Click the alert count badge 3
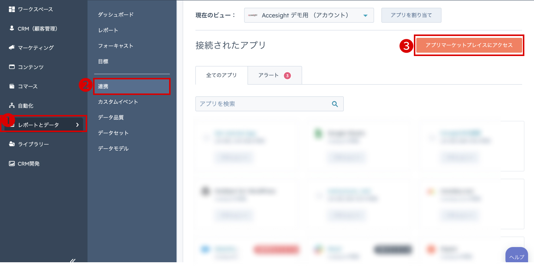 287,76
